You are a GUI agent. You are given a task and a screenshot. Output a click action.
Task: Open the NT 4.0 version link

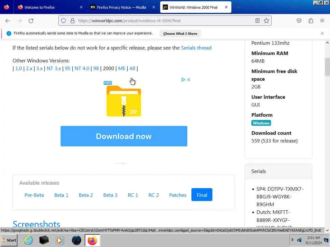[x=82, y=69]
